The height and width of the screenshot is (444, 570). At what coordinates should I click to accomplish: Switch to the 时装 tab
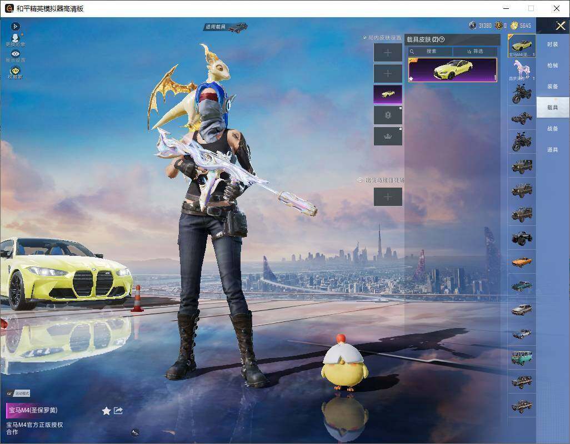point(553,44)
